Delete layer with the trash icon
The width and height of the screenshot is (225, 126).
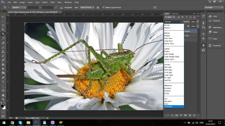point(194,115)
